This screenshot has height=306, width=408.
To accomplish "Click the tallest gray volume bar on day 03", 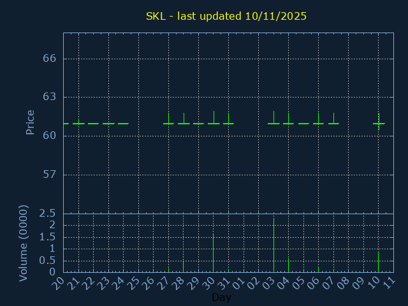I will (x=273, y=245).
